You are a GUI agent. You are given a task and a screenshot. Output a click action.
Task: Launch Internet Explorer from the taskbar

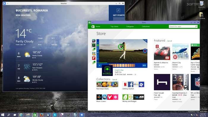(x=21, y=115)
